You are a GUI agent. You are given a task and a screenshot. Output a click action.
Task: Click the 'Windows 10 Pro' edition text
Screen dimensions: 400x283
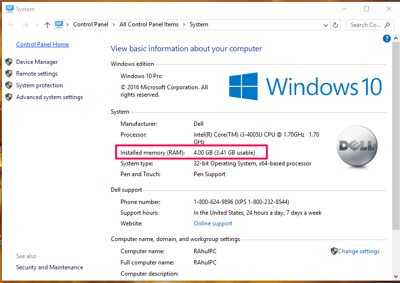(141, 76)
